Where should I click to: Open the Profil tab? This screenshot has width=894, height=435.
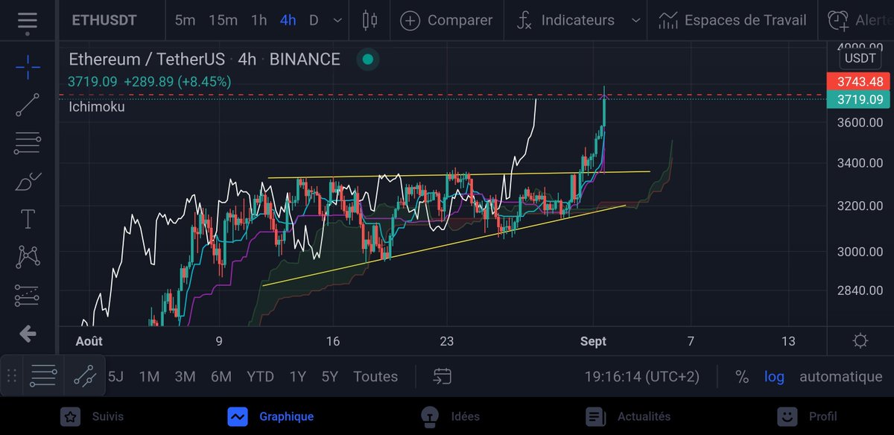[x=807, y=416]
